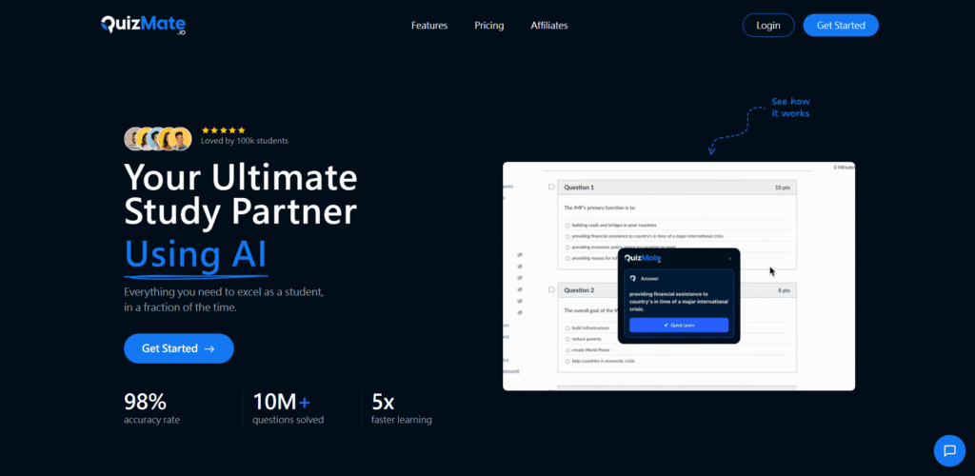Click the '5x' faster learning stat
975x476 pixels.
point(383,402)
